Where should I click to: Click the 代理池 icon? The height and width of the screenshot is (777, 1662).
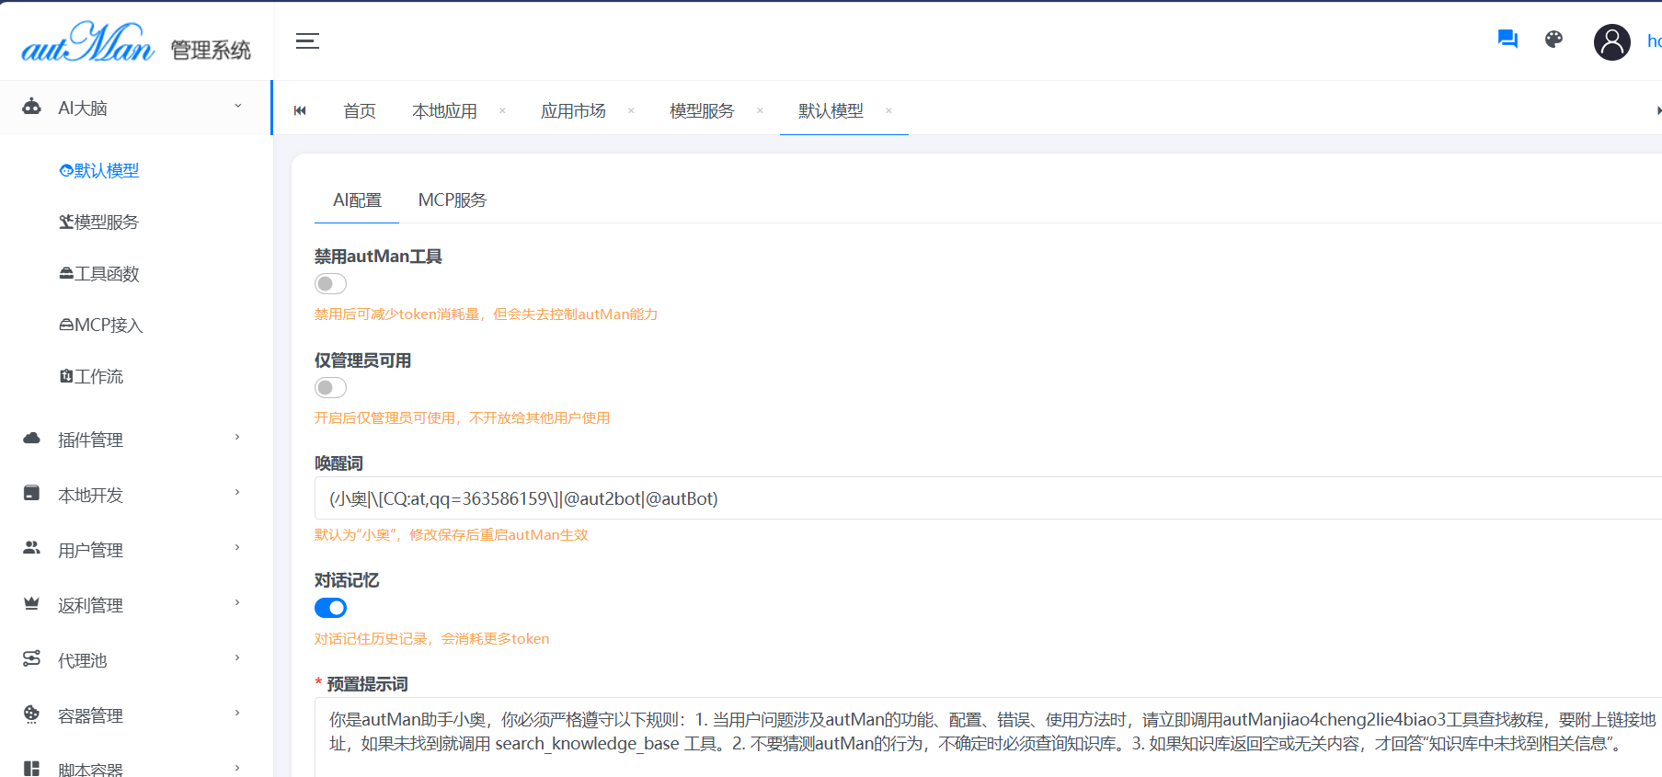(x=31, y=658)
